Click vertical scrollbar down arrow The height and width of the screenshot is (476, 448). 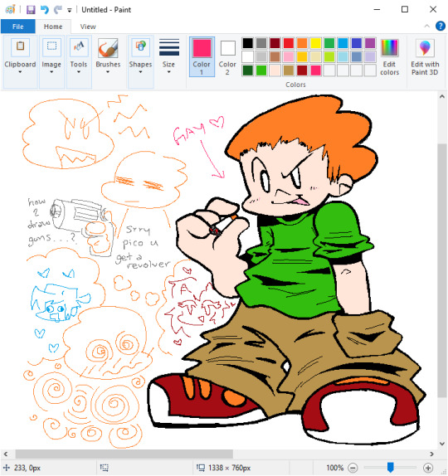442,444
